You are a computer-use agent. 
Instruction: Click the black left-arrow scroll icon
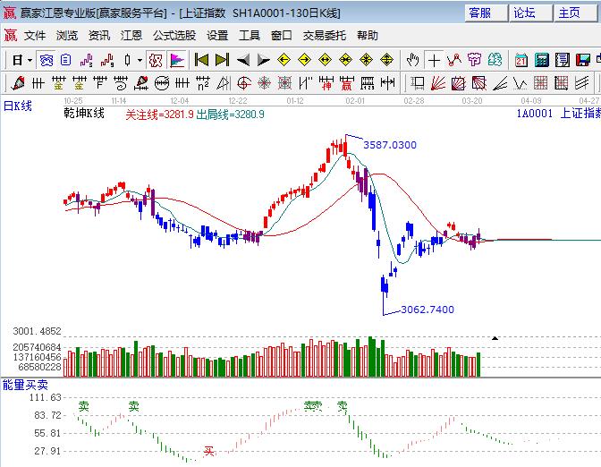tap(242, 60)
